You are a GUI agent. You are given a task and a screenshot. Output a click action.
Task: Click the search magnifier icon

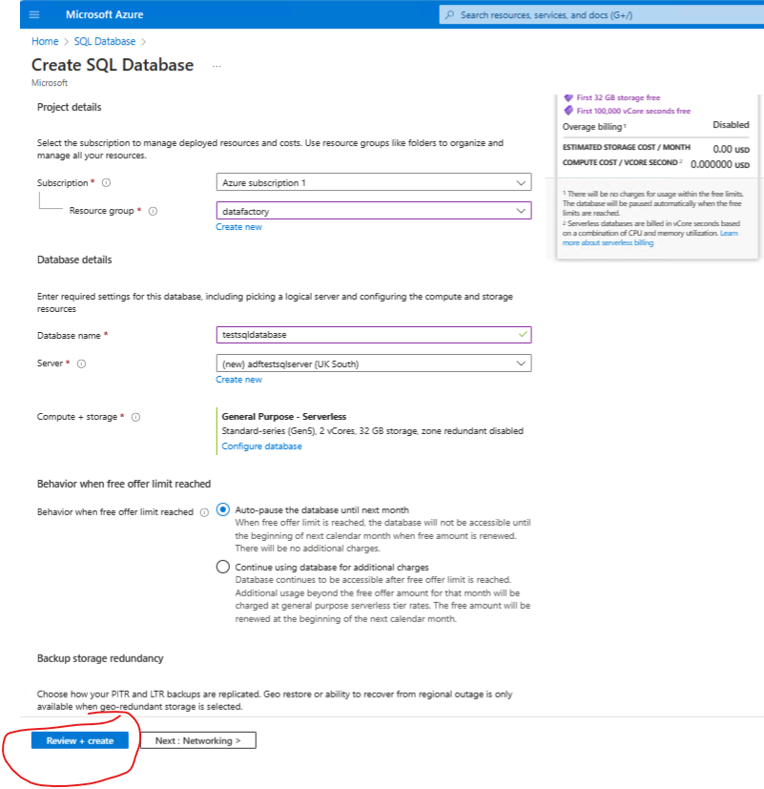(x=450, y=14)
